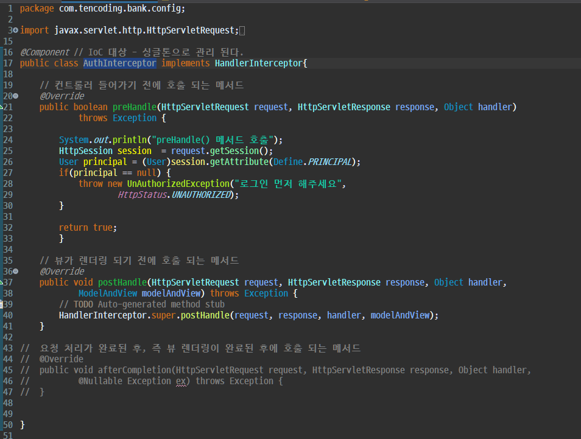Click the ModelAndView type on line 38
Viewport: 581px width, 439px height.
point(108,293)
